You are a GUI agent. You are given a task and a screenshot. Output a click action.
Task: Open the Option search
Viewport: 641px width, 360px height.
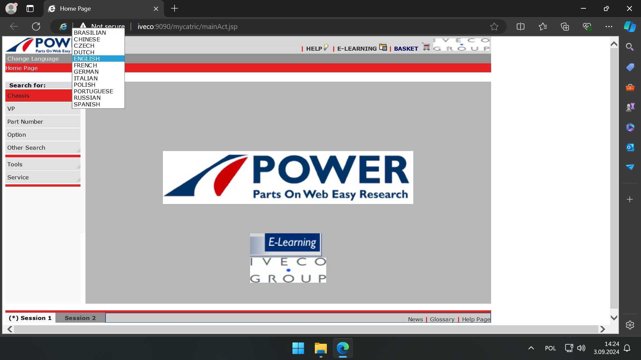point(43,135)
